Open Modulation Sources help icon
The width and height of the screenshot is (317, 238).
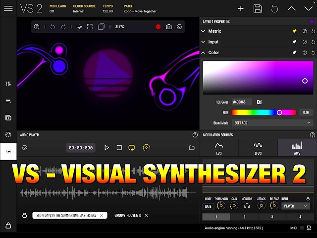tap(313, 135)
